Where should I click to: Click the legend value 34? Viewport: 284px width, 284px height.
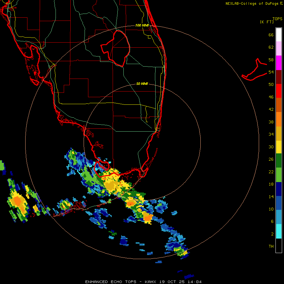pyautogui.click(x=271, y=134)
